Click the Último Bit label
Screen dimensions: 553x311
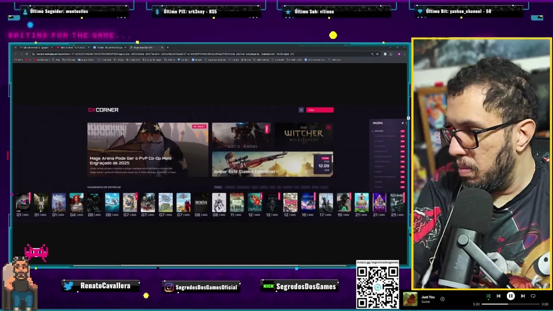[458, 11]
